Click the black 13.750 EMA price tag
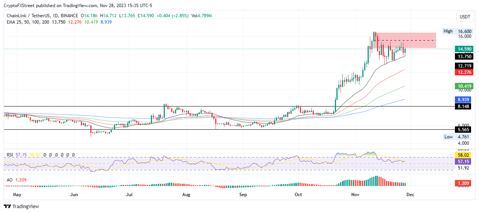The height and width of the screenshot is (213, 479). point(463,57)
